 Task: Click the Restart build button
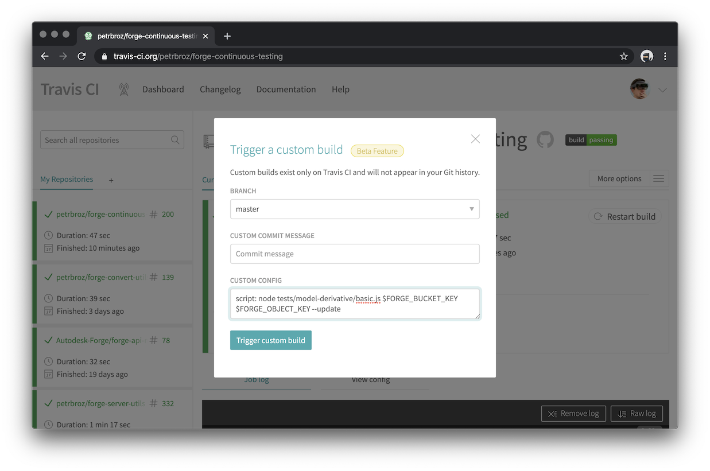[x=624, y=216]
